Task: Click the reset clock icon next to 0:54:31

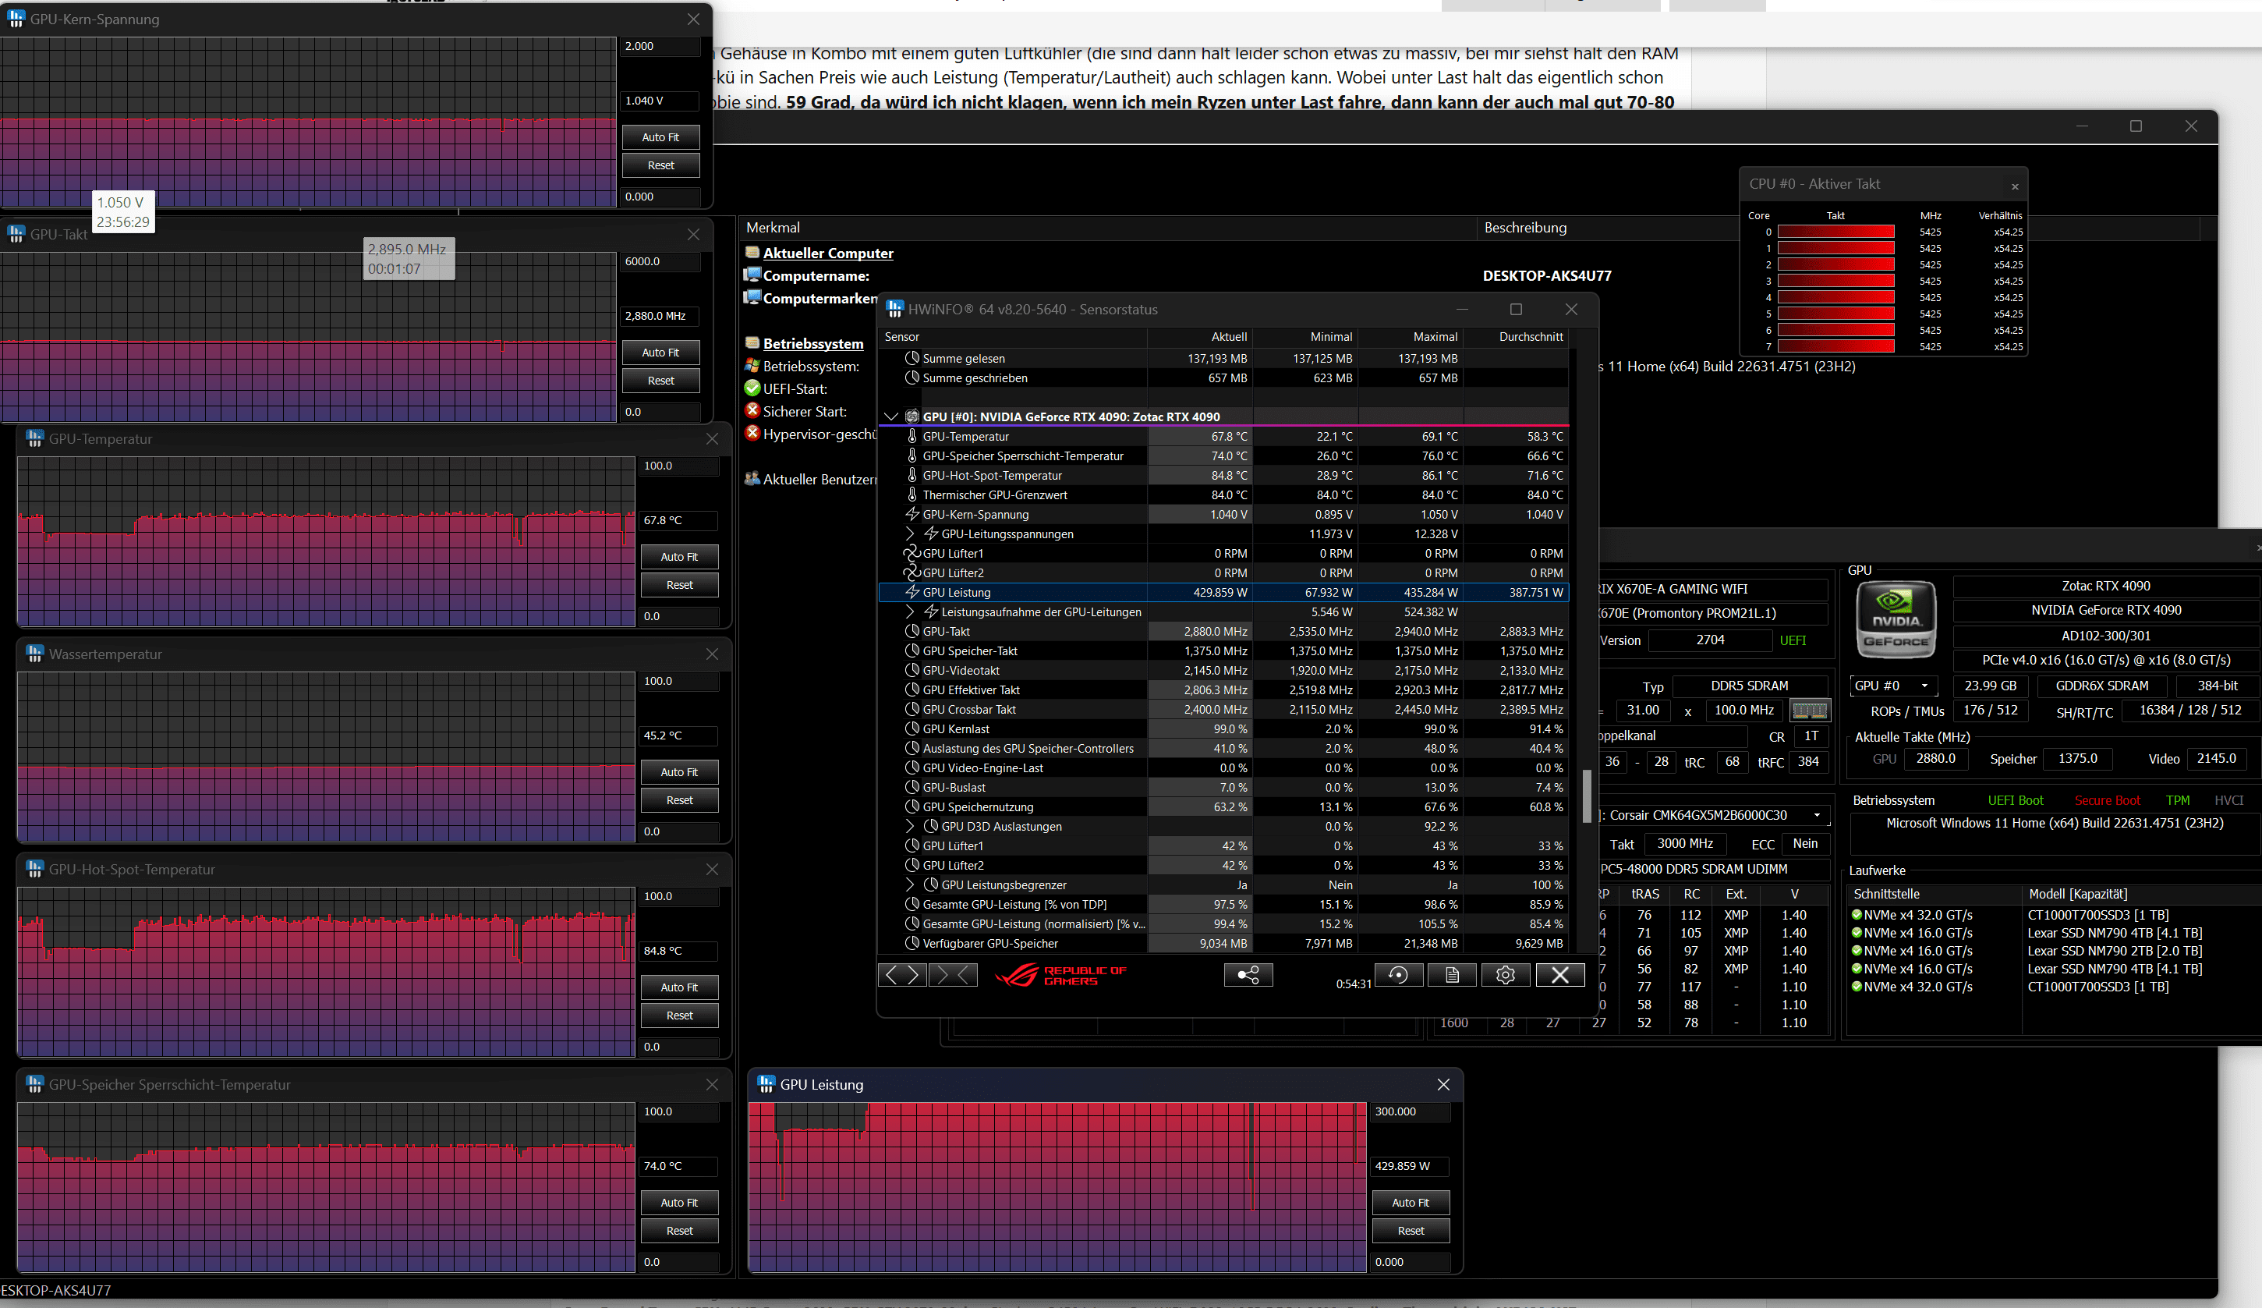Action: 1399,975
